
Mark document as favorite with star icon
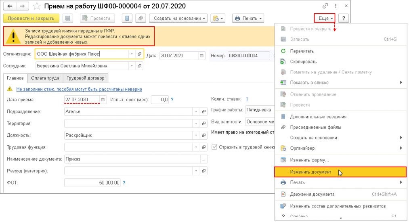[x=36, y=6]
